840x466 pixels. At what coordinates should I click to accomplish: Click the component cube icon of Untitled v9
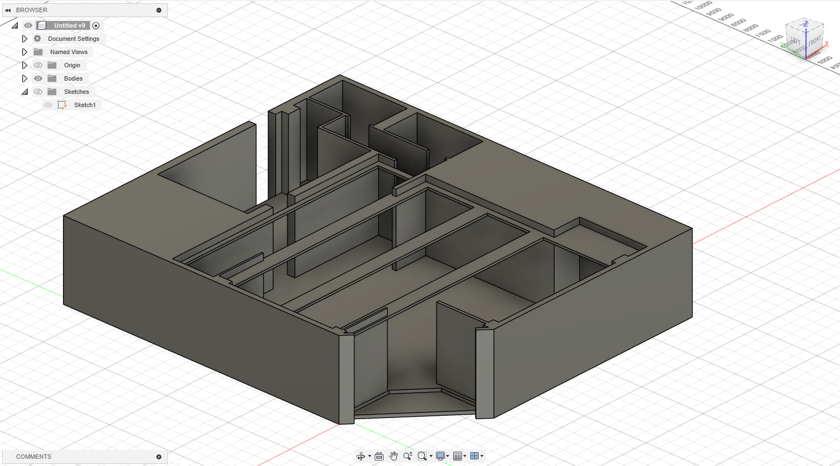(x=42, y=25)
